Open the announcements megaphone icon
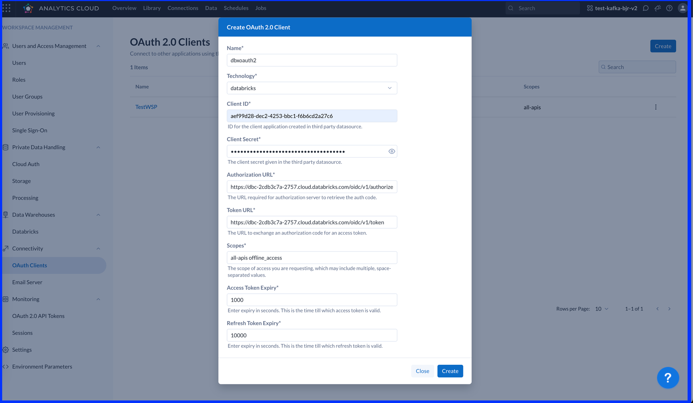This screenshot has height=403, width=693. (x=658, y=8)
